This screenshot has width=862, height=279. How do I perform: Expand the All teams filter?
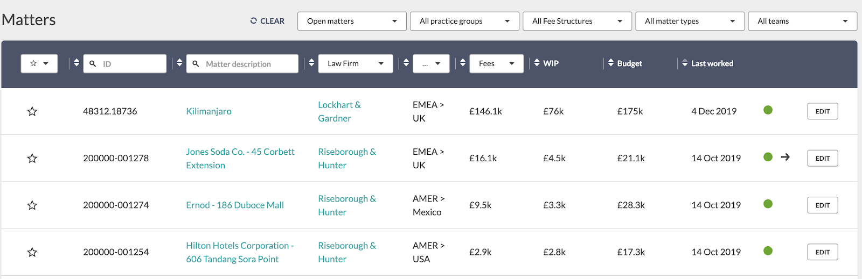[802, 21]
